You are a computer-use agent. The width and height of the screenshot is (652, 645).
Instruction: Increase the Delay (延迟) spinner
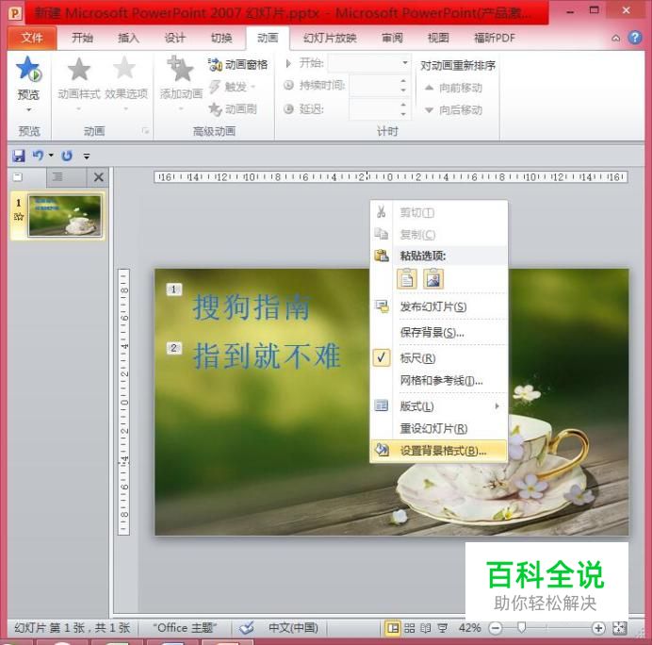403,104
